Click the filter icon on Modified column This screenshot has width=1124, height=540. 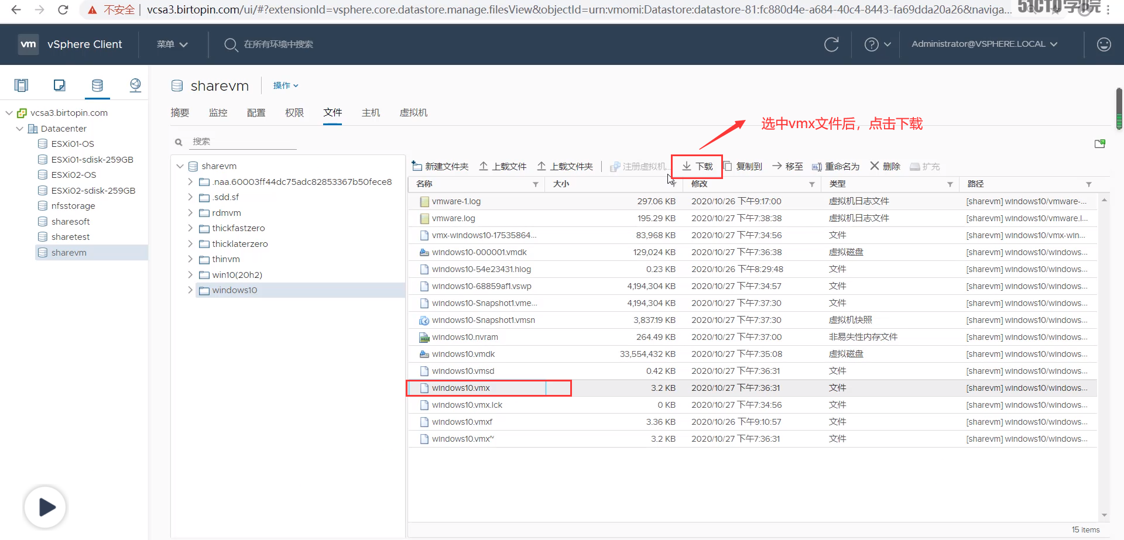click(812, 184)
